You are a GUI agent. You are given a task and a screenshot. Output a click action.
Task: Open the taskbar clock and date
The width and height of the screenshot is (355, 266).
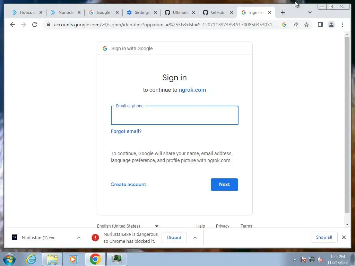(337, 259)
